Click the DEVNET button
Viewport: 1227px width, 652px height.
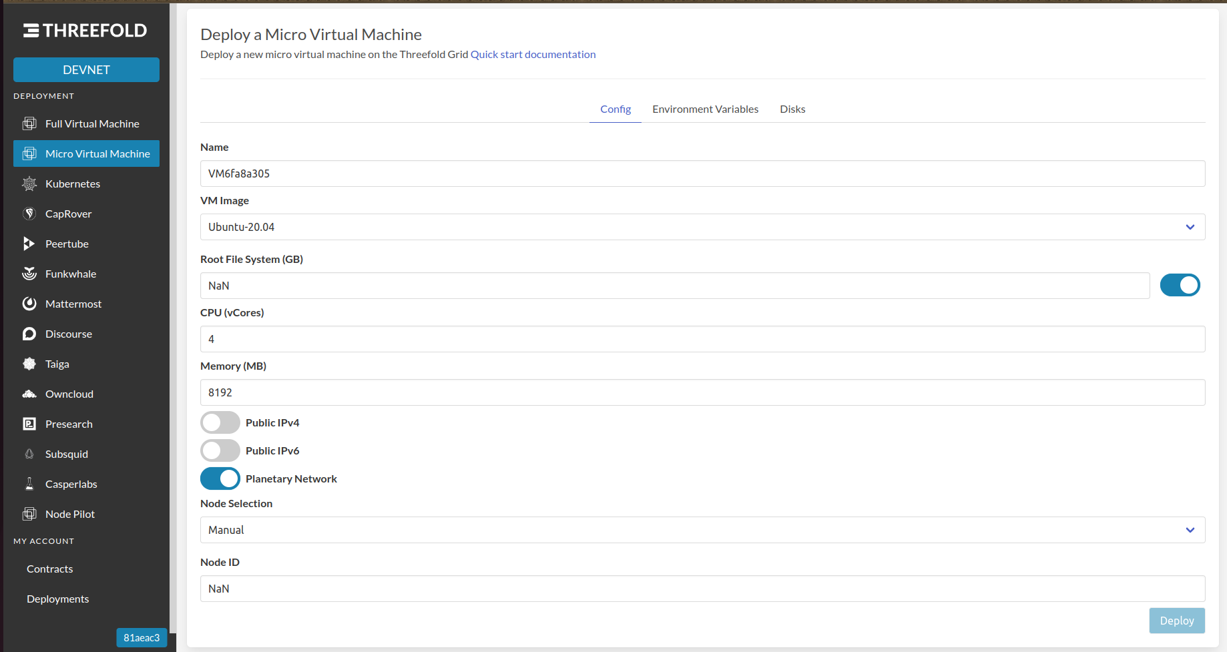[86, 69]
